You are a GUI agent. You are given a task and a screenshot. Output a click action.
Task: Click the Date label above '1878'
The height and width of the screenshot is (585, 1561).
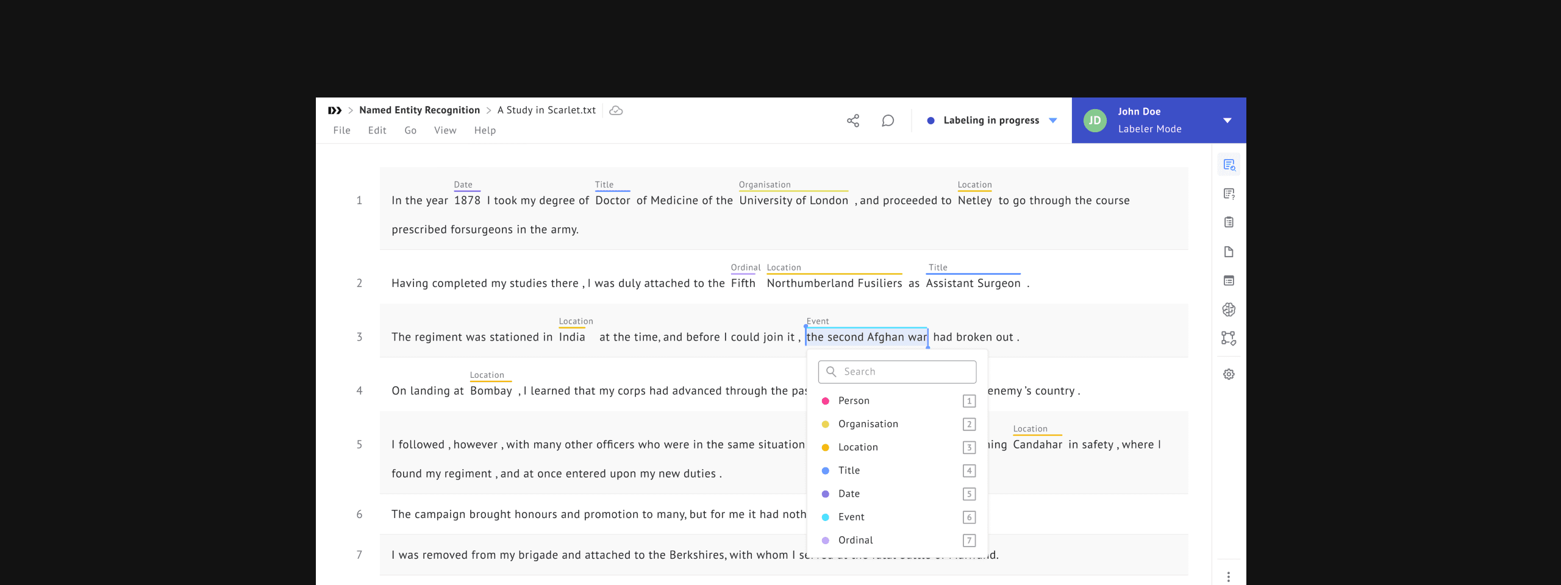463,185
